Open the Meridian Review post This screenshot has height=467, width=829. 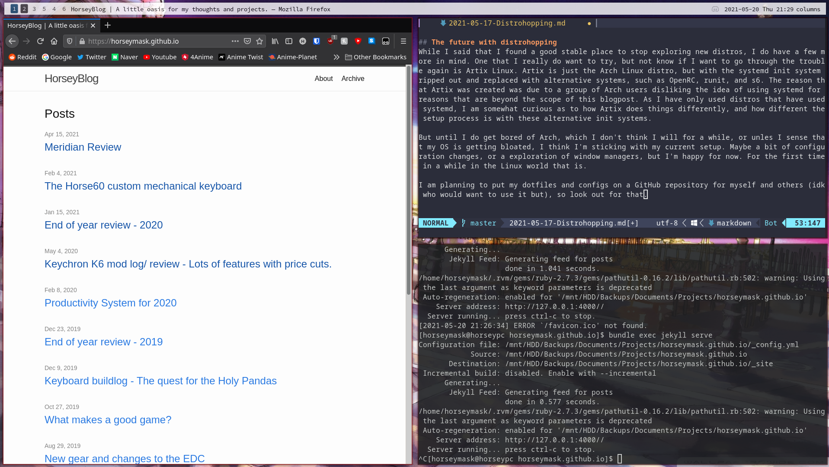[83, 147]
